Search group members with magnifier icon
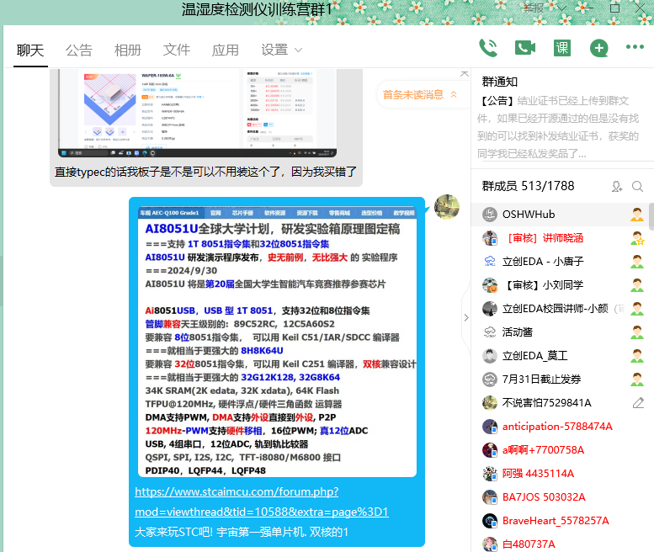The image size is (654, 552). coord(637,186)
